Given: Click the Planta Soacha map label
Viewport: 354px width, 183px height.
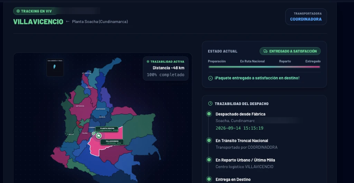Looking at the screenshot, I should coord(106,129).
